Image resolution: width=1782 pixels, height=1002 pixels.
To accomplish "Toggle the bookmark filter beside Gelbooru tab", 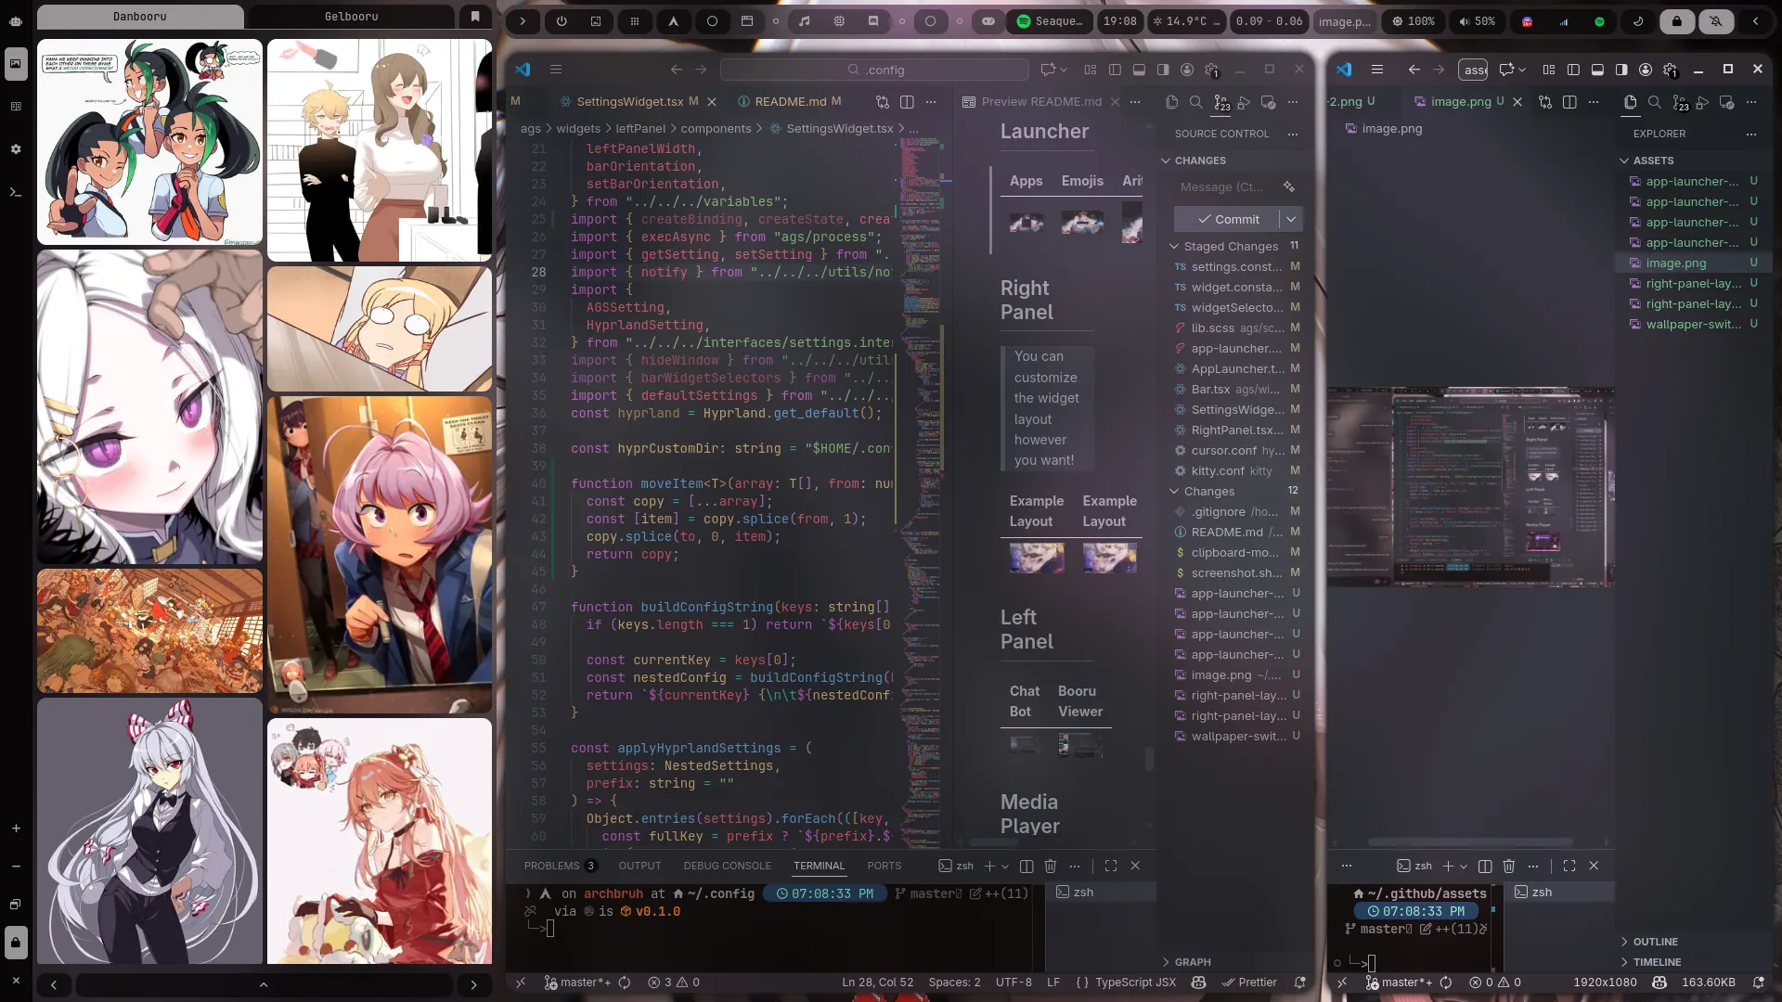I will [x=475, y=17].
